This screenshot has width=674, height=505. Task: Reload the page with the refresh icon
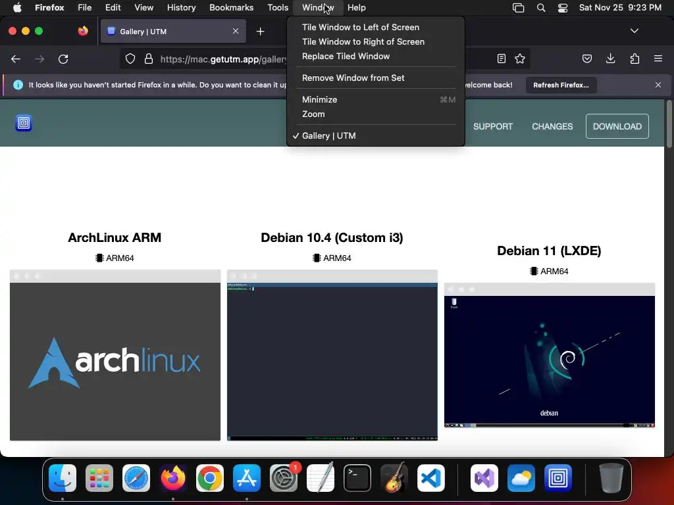tap(63, 59)
